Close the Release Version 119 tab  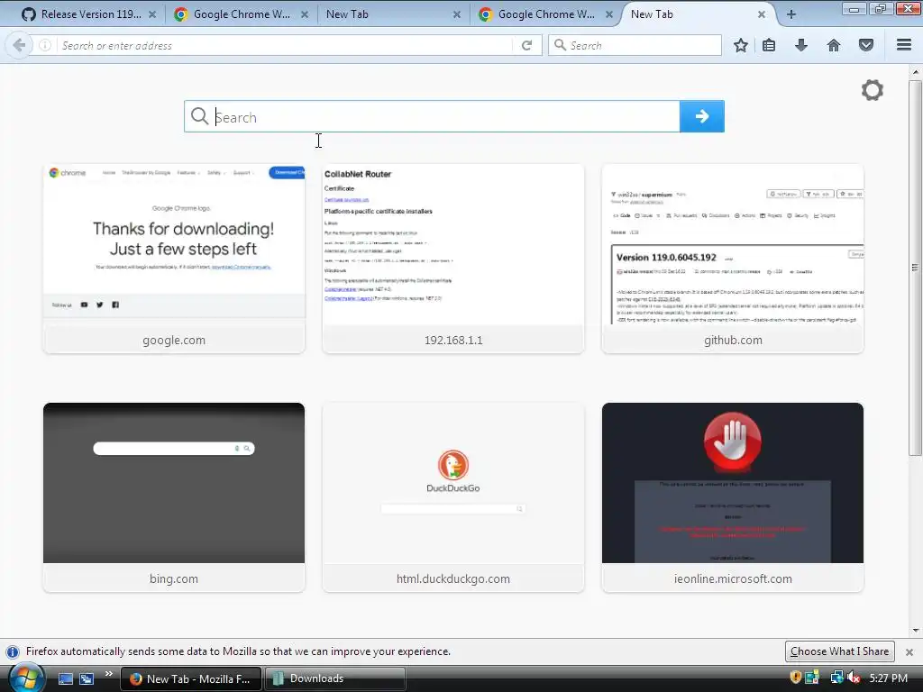[152, 14]
